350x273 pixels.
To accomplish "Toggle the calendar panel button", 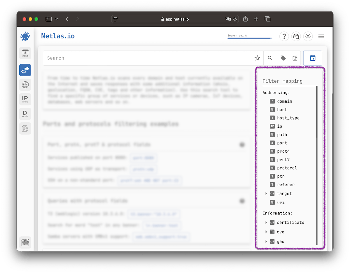I will [313, 58].
